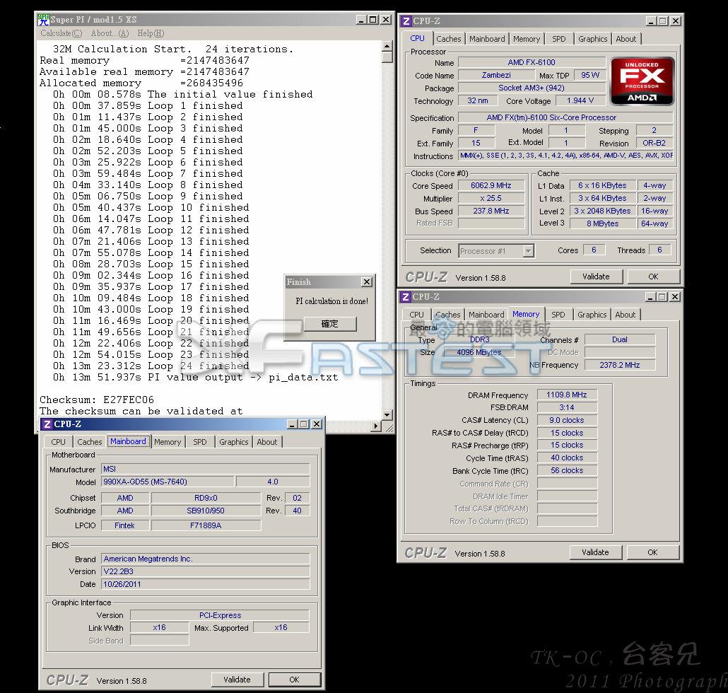This screenshot has width=728, height=693.
Task: Switch to Memory tab in Mainboard CPU-Z window
Action: pyautogui.click(x=168, y=442)
